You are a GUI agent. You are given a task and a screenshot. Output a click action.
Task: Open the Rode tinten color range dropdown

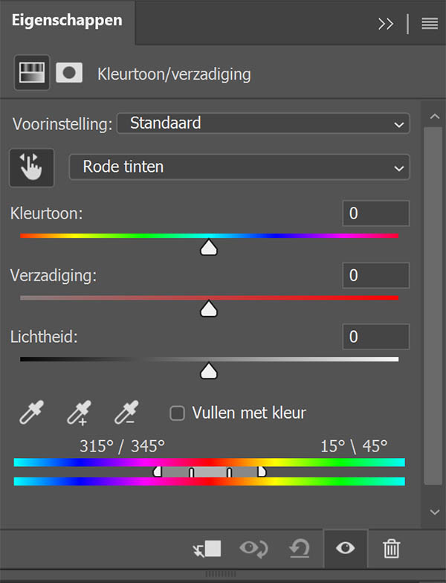[x=239, y=167]
